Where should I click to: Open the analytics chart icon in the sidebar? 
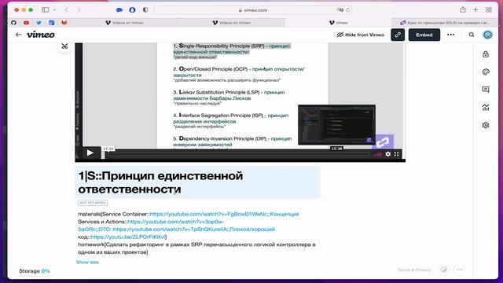click(x=486, y=107)
